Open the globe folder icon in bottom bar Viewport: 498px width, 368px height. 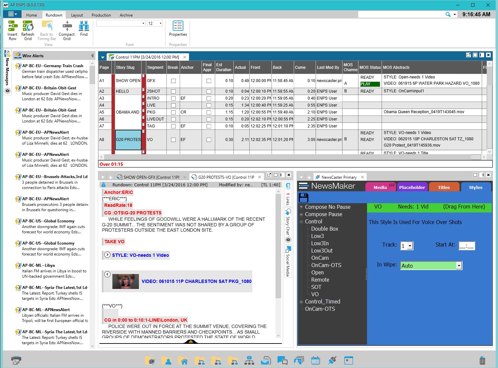click(150, 360)
